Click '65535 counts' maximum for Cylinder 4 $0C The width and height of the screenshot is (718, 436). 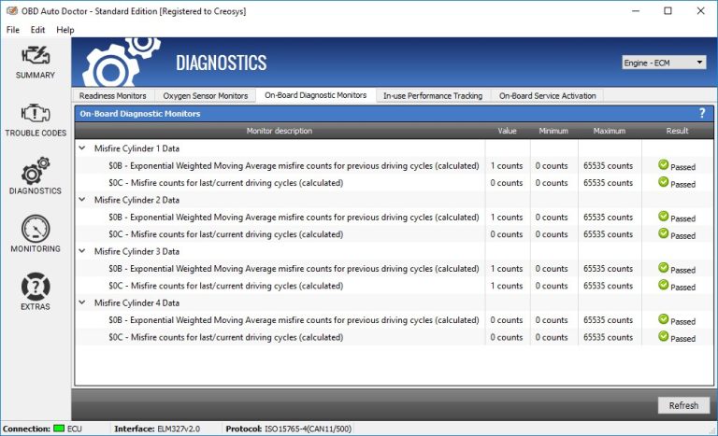[x=608, y=337]
